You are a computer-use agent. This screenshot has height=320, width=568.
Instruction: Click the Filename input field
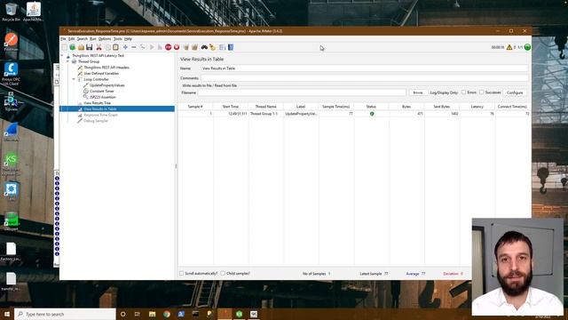pos(302,92)
